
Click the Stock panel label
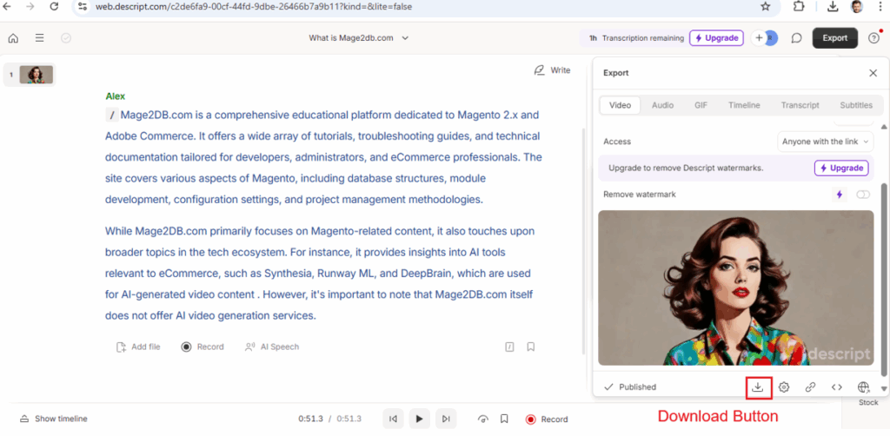click(868, 402)
